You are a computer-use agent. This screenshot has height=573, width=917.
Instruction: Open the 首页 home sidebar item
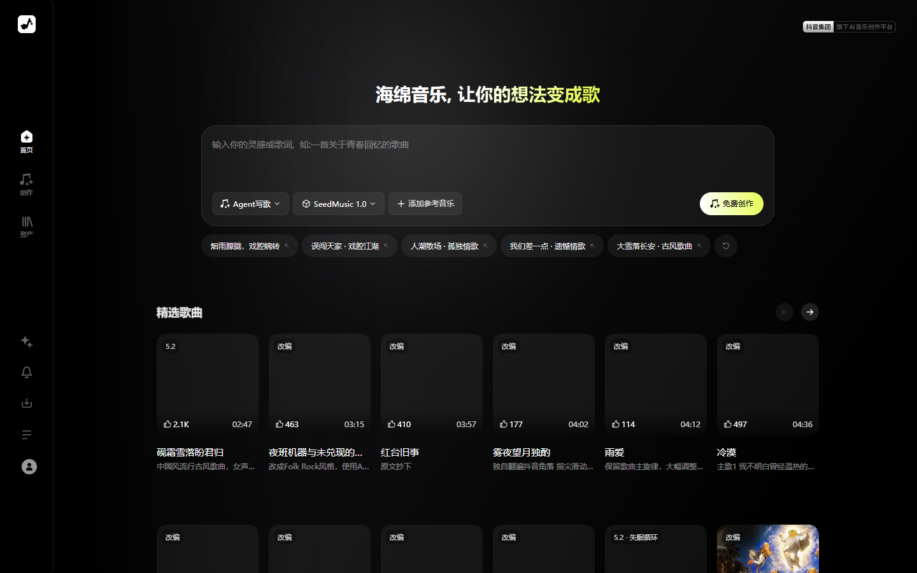[x=27, y=142]
